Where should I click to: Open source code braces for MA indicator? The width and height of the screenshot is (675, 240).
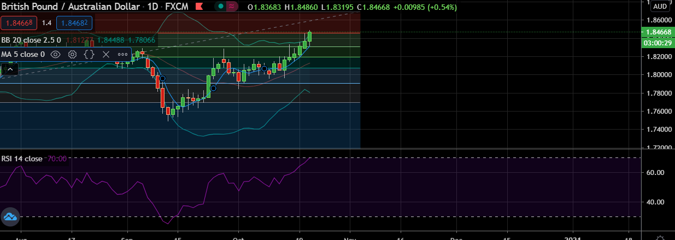click(89, 55)
